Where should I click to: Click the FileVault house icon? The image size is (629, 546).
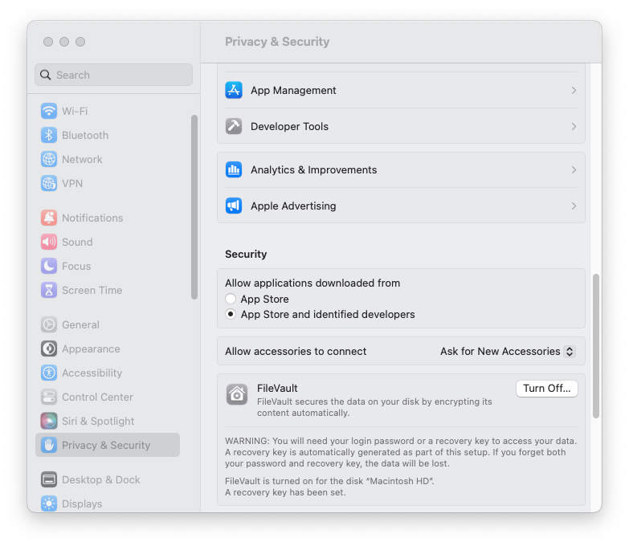237,394
